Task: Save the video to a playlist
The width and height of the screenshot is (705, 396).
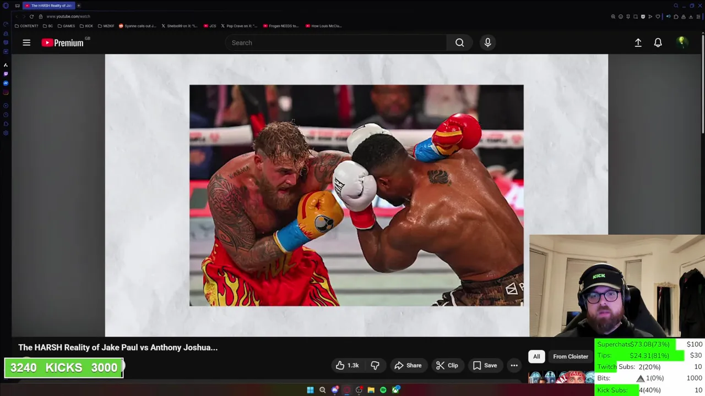Action: [485, 365]
